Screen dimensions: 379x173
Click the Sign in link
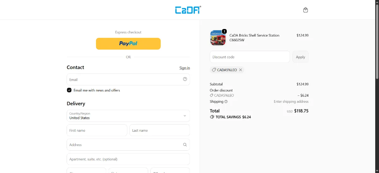click(185, 68)
